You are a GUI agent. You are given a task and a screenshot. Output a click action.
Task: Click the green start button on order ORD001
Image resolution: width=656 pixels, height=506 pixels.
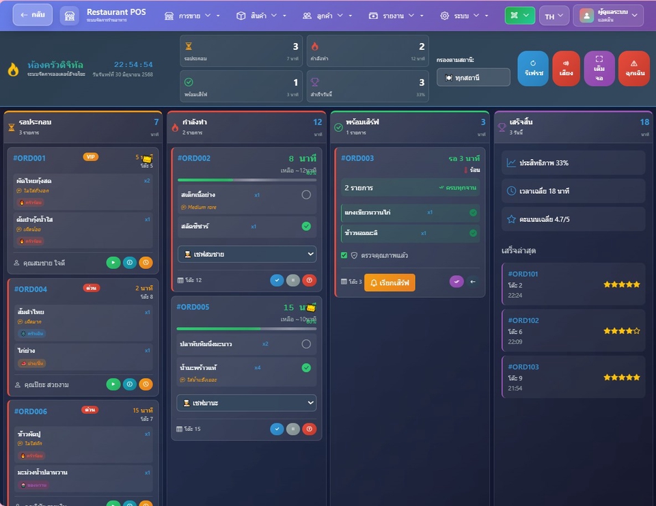point(113,262)
